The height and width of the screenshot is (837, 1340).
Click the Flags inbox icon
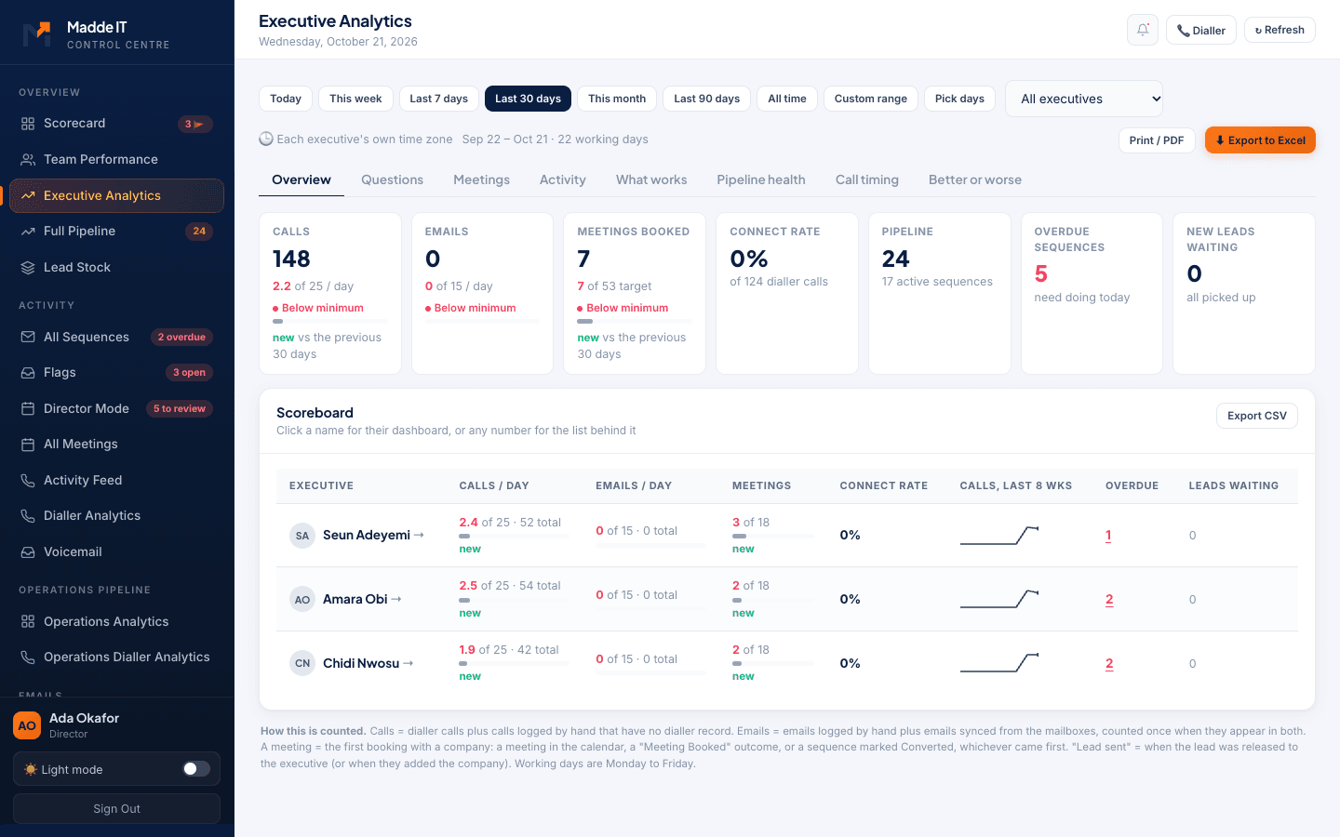click(28, 373)
